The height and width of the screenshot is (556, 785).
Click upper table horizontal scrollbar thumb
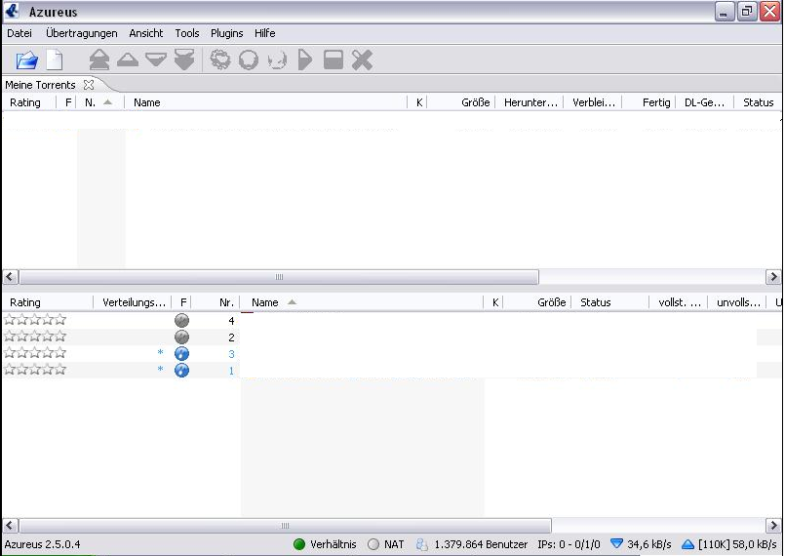(279, 276)
